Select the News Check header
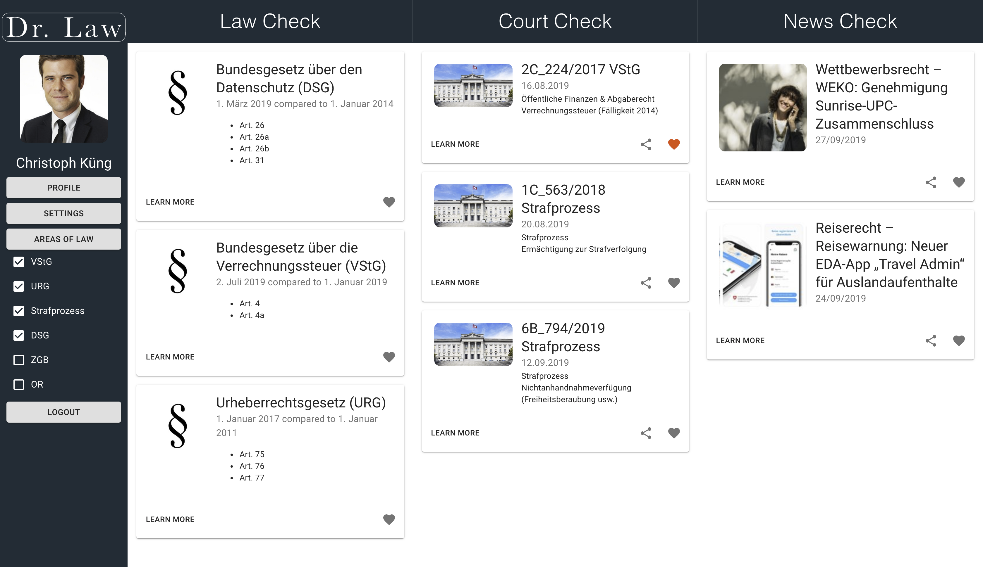 (840, 21)
